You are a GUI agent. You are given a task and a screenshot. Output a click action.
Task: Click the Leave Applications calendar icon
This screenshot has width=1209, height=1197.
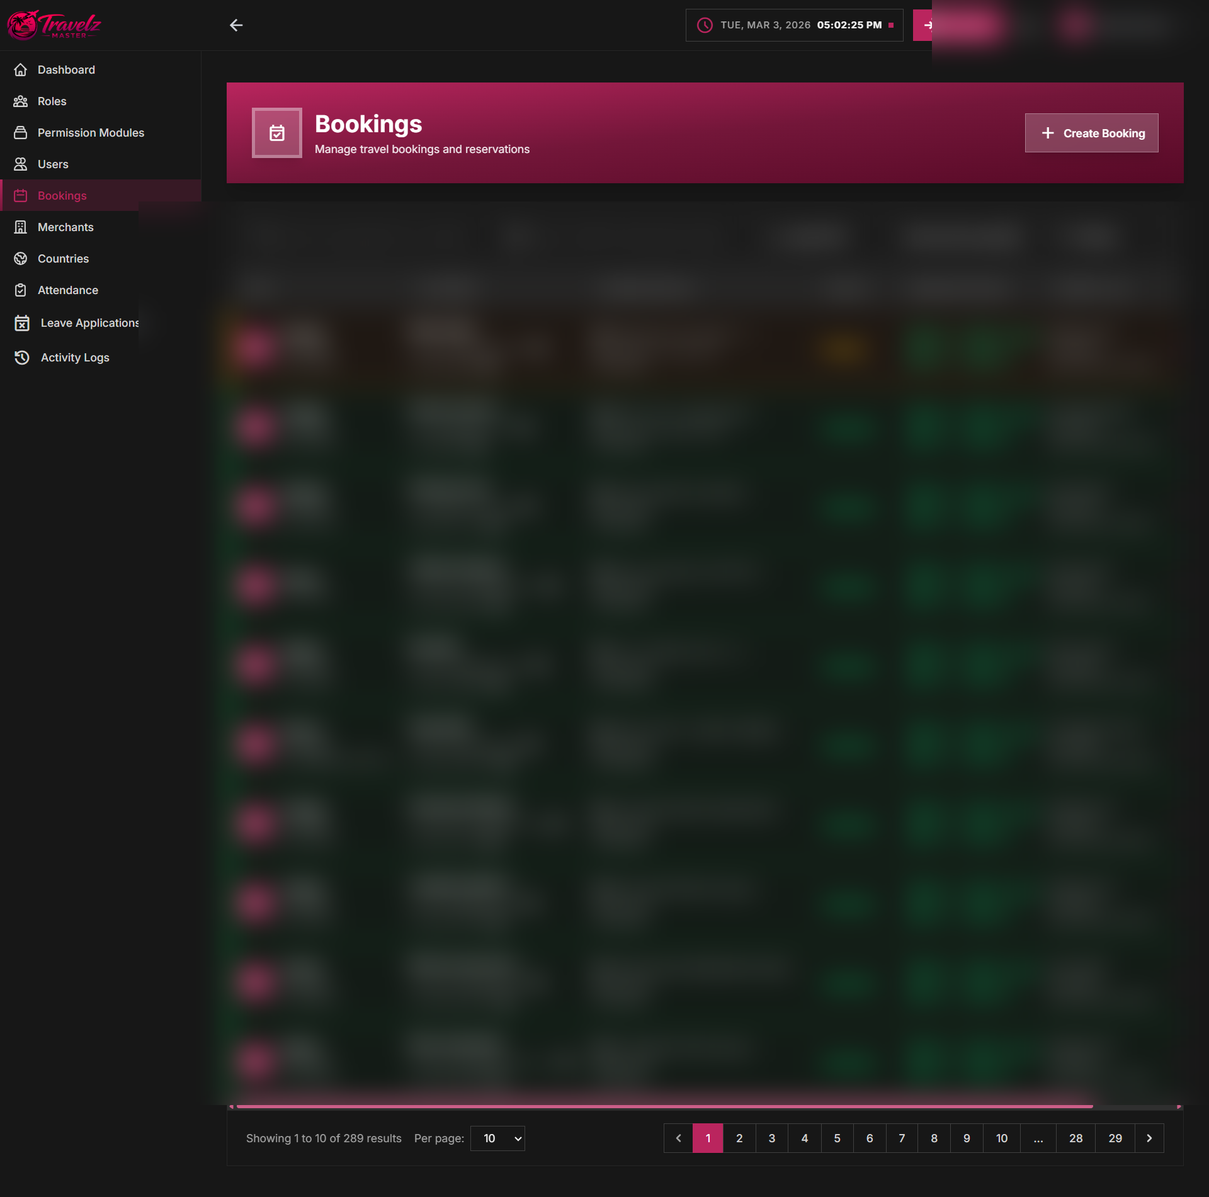(22, 323)
